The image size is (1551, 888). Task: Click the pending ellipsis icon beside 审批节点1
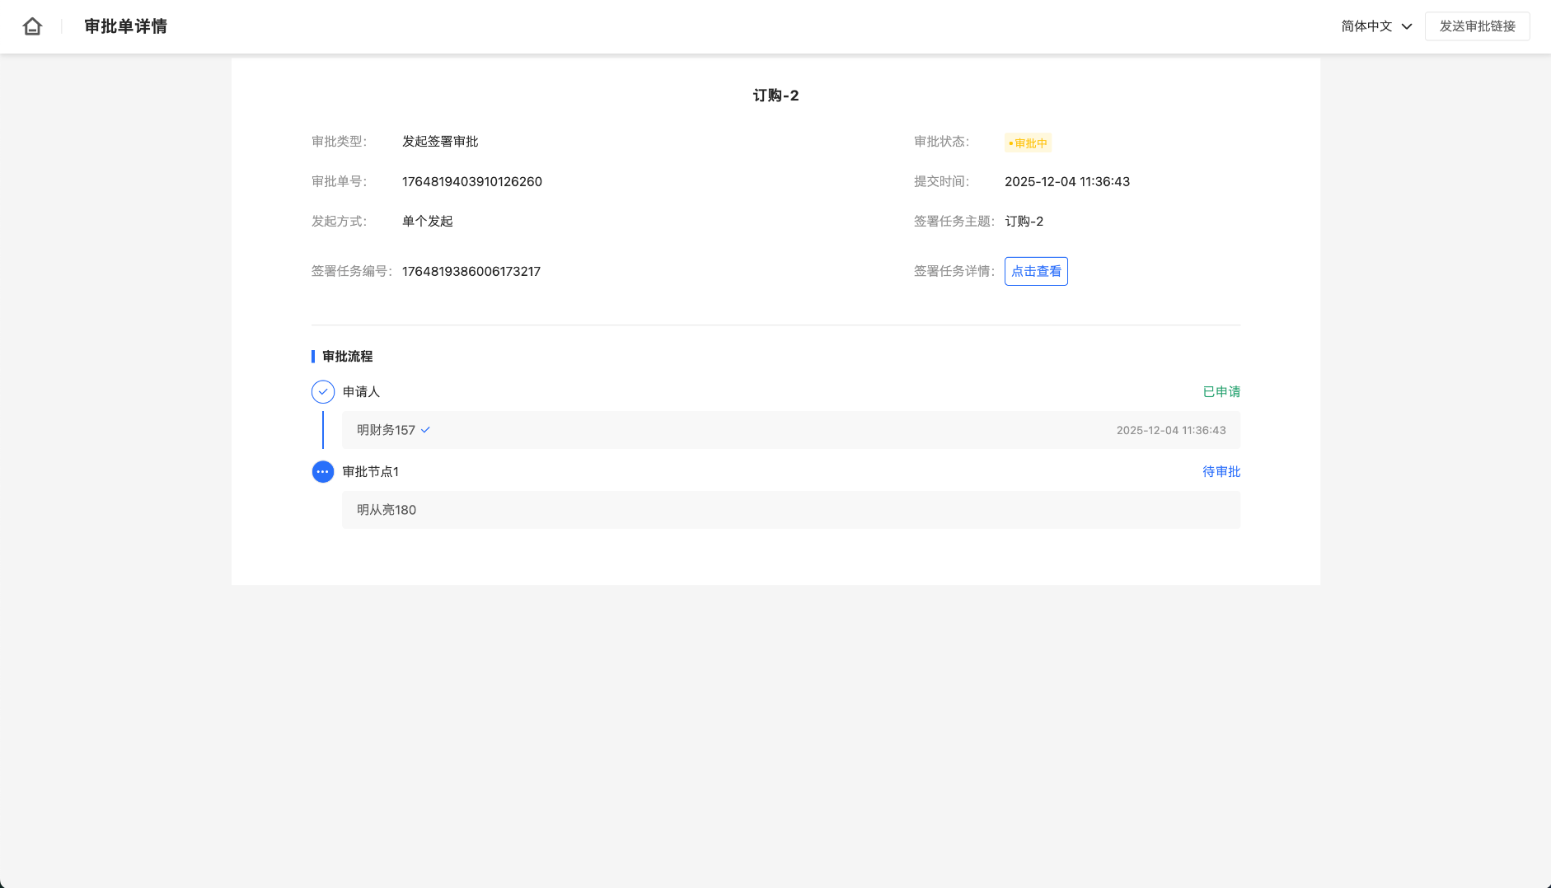coord(323,472)
